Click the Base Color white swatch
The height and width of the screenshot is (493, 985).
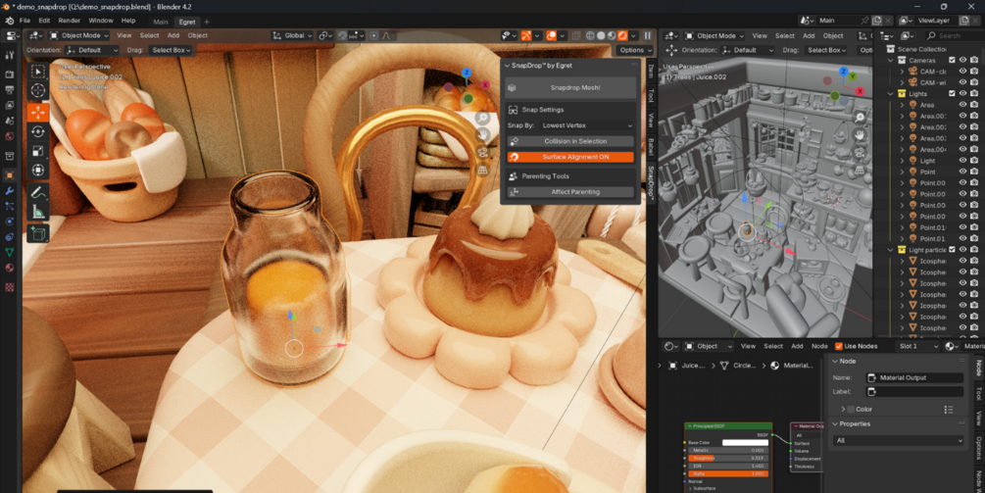click(745, 443)
